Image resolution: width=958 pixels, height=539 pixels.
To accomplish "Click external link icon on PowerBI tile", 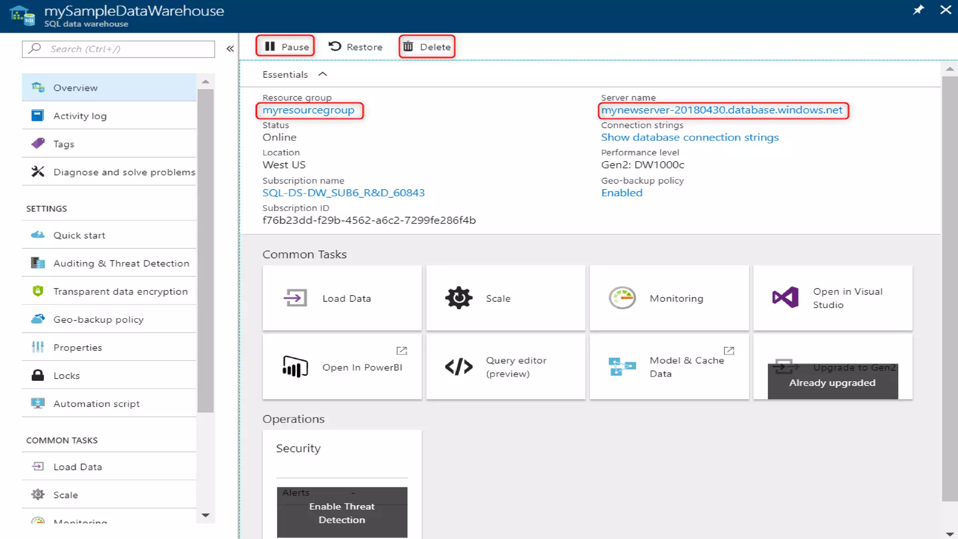I will [x=402, y=350].
